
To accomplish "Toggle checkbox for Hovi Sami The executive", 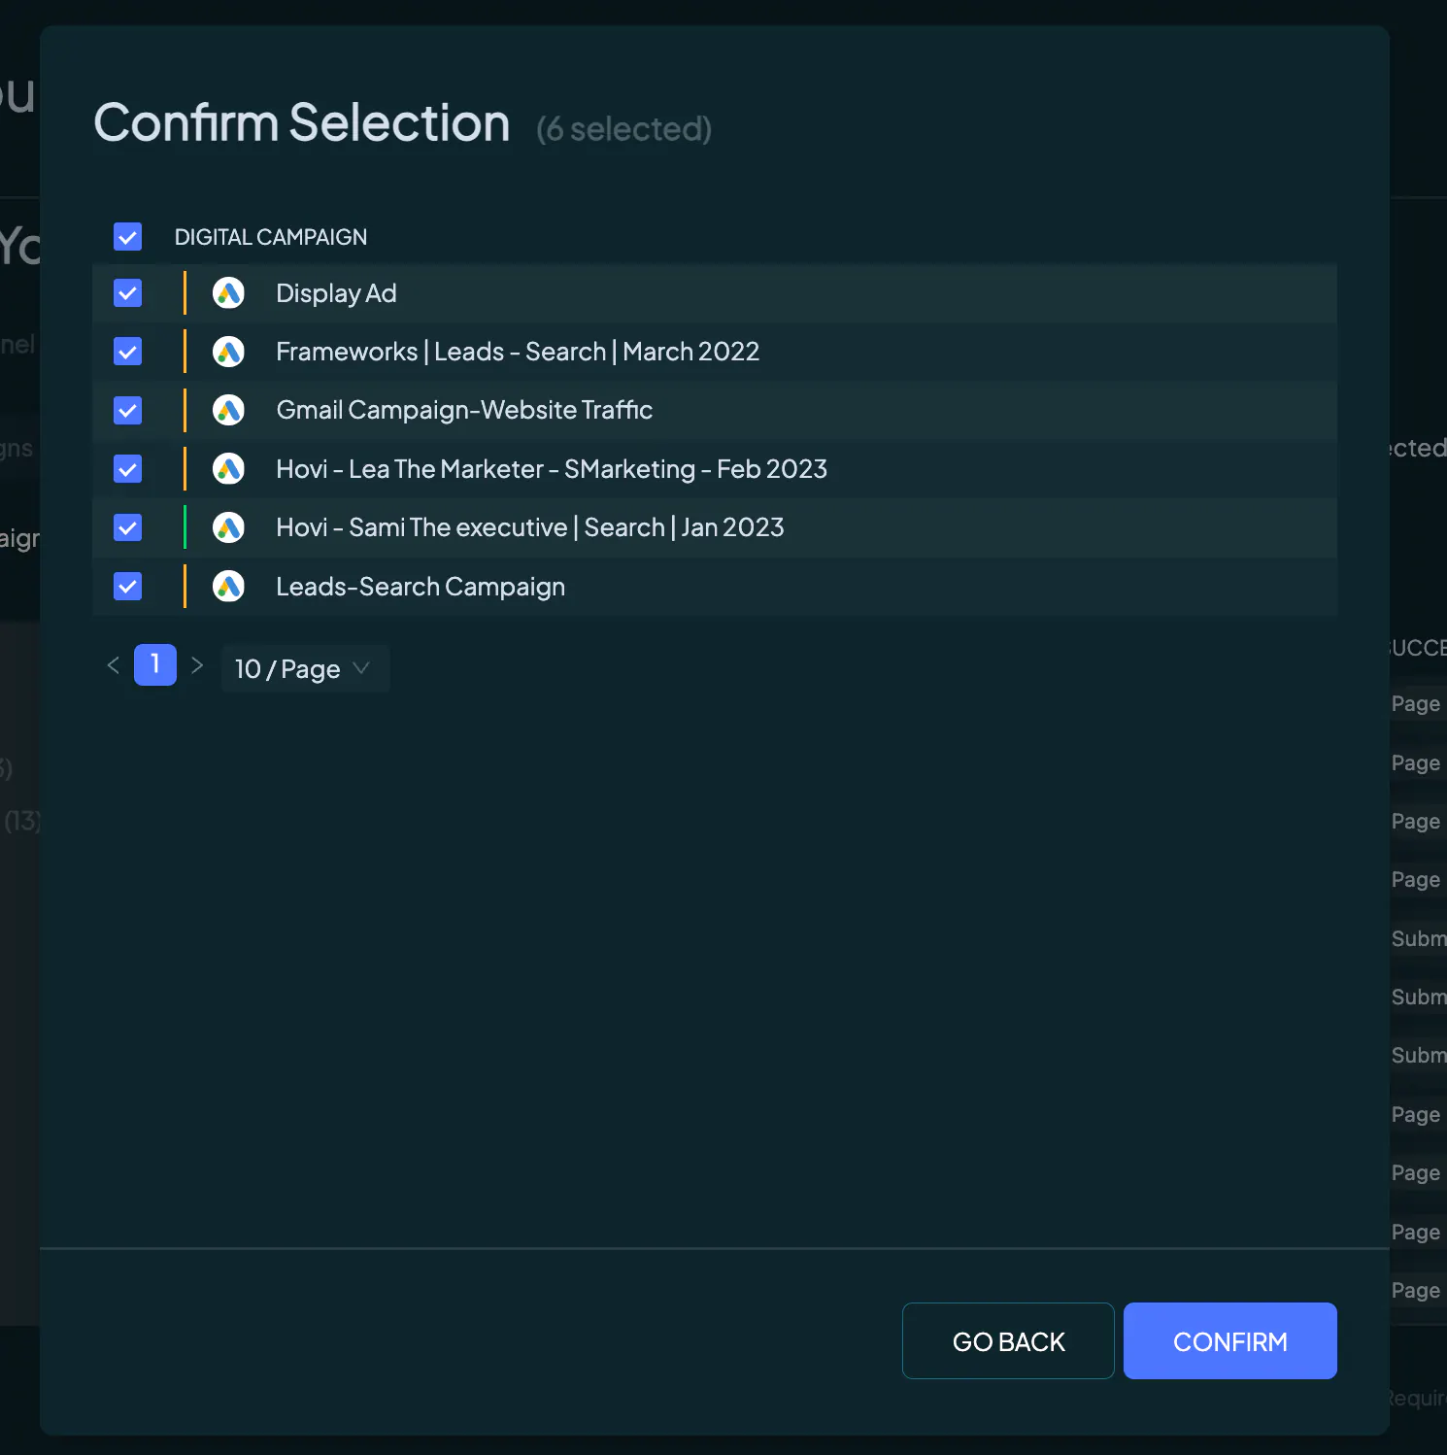I will click(x=127, y=527).
